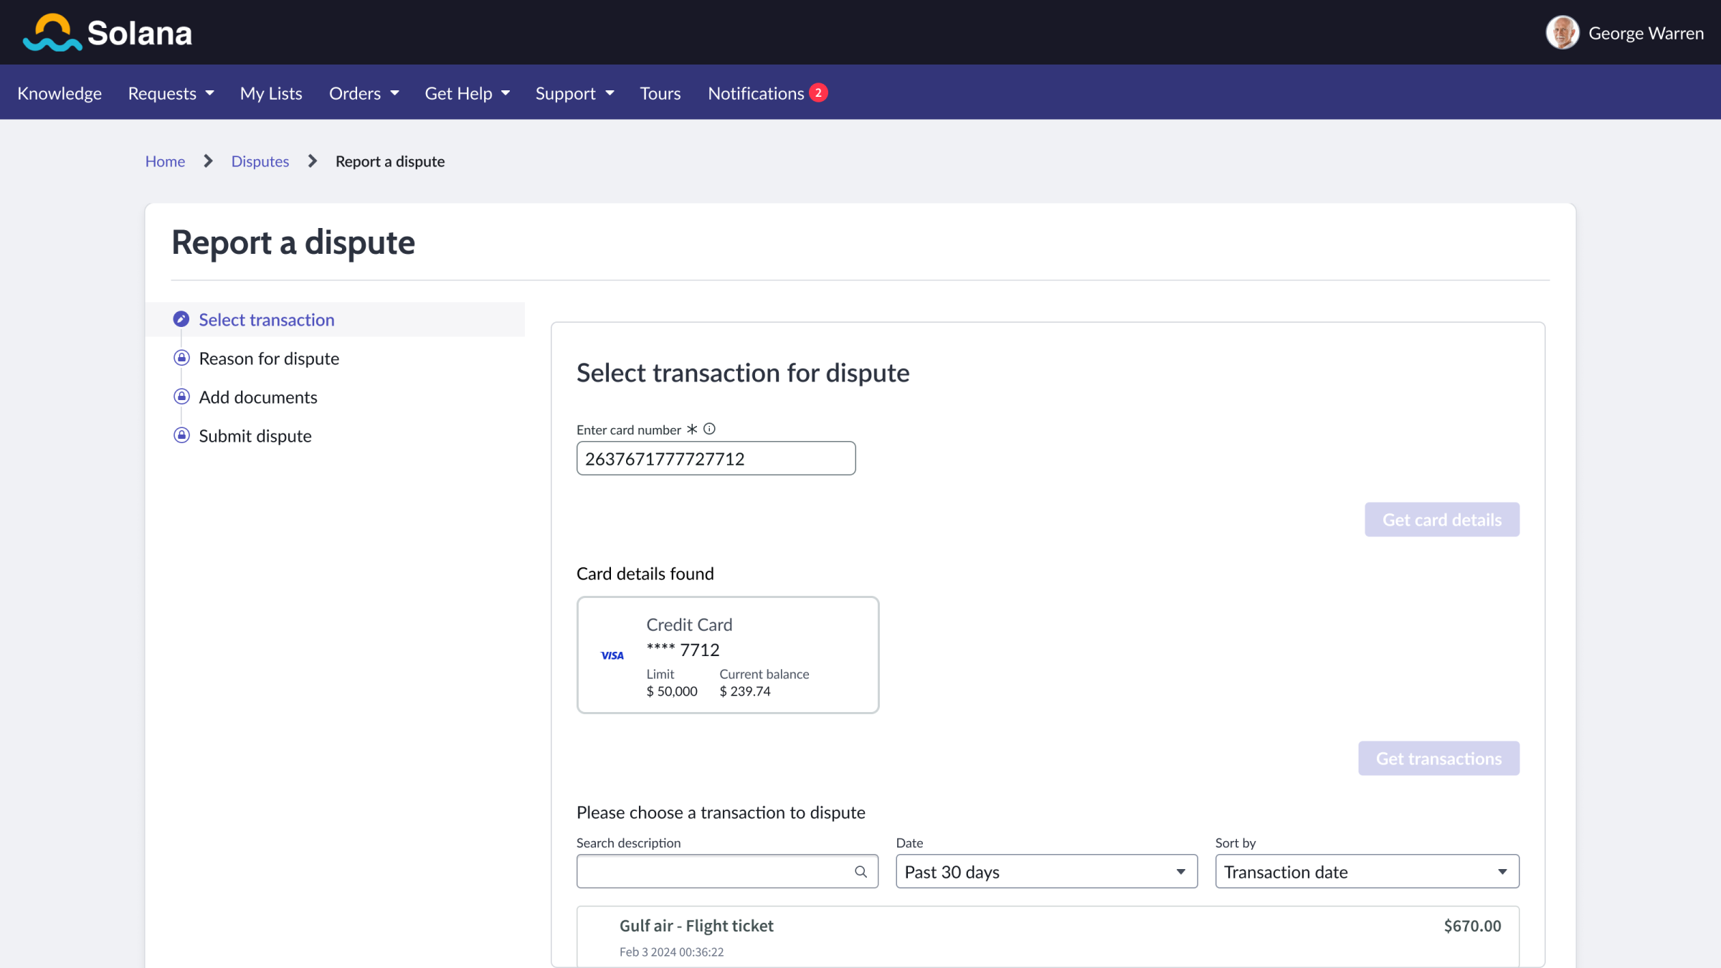Navigate to Disputes via breadcrumb
Image resolution: width=1721 pixels, height=968 pixels.
click(x=260, y=161)
